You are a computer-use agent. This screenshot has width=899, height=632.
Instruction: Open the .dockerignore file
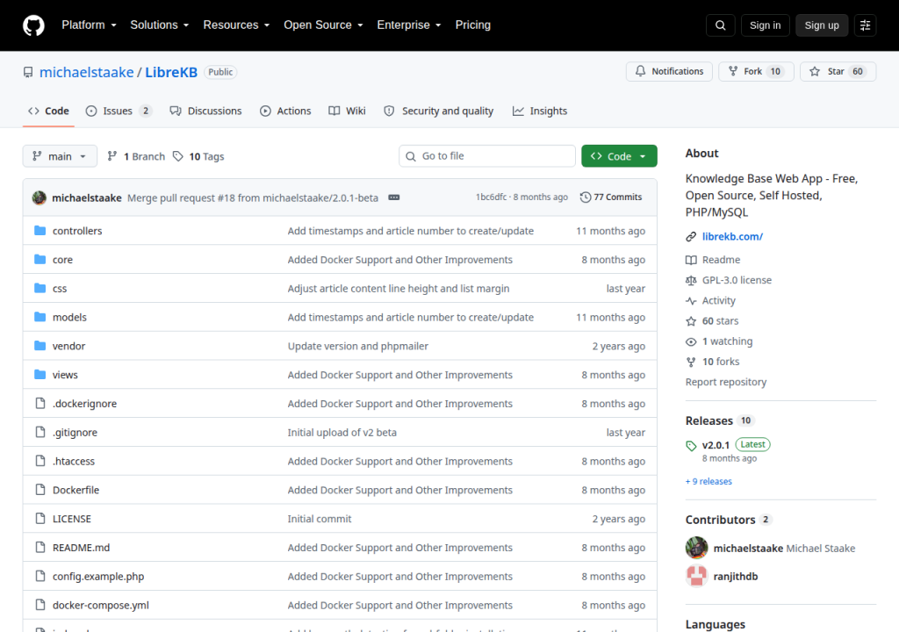[x=84, y=403]
